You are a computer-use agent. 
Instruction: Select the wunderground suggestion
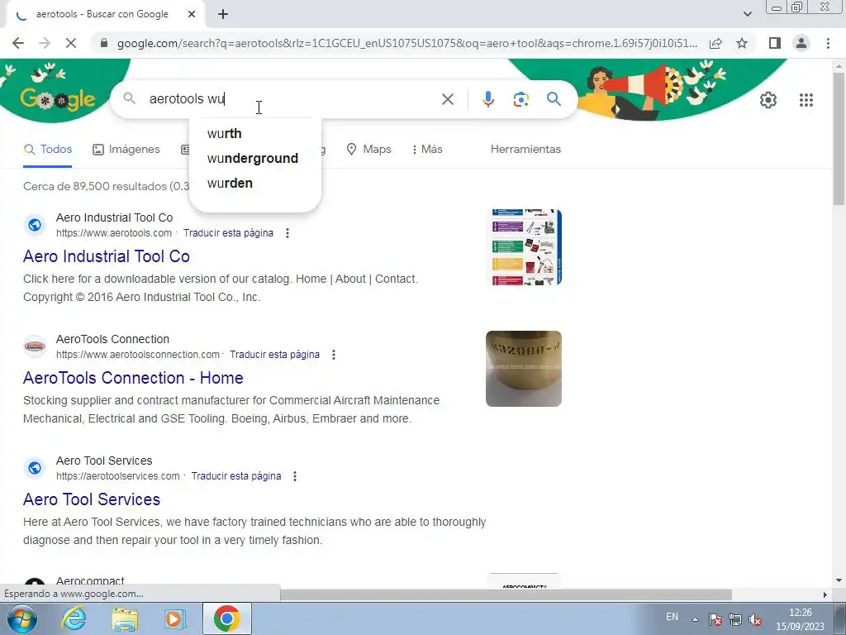pyautogui.click(x=254, y=158)
